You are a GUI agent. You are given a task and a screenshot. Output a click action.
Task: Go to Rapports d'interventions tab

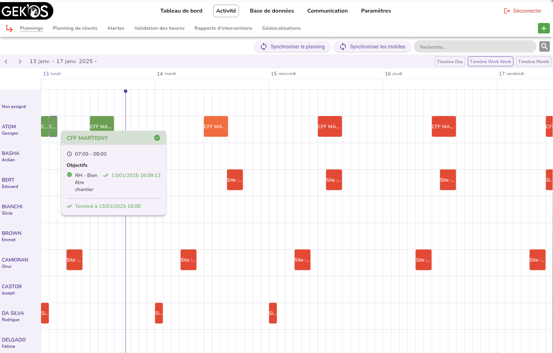223,28
